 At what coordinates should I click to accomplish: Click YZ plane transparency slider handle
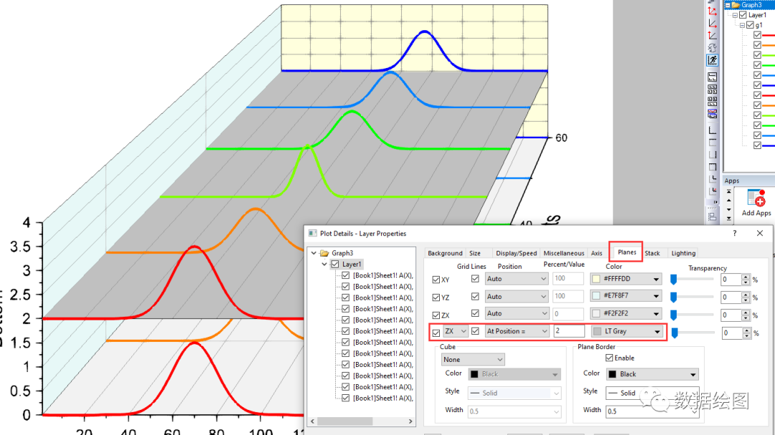click(673, 297)
